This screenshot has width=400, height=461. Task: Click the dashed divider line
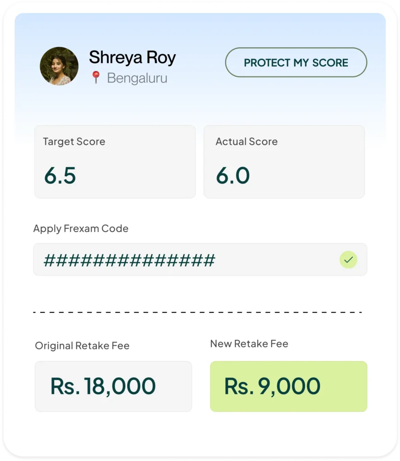[x=197, y=312]
